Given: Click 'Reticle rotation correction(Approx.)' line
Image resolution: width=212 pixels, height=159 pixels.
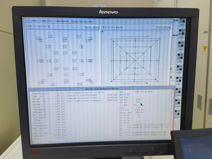Looking at the screenshot, I should 92,101.
